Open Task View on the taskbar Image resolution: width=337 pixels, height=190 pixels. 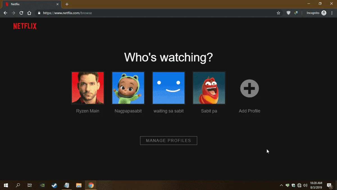[x=30, y=185]
